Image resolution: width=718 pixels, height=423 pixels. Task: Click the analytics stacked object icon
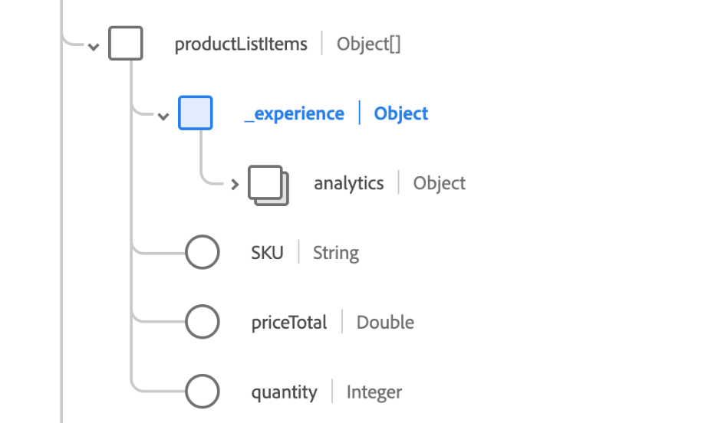[267, 185]
